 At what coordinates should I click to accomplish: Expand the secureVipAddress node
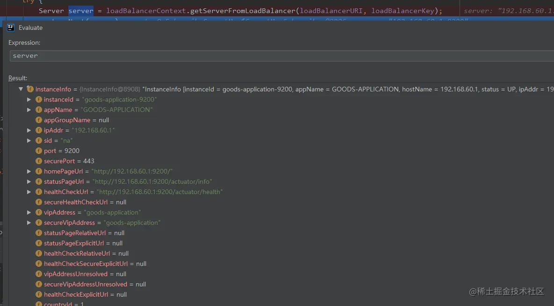(29, 223)
